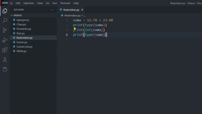Viewport: 202px width, 114px height.
Task: Click 'print(type(suma))' on line 2
Action: coord(90,25)
